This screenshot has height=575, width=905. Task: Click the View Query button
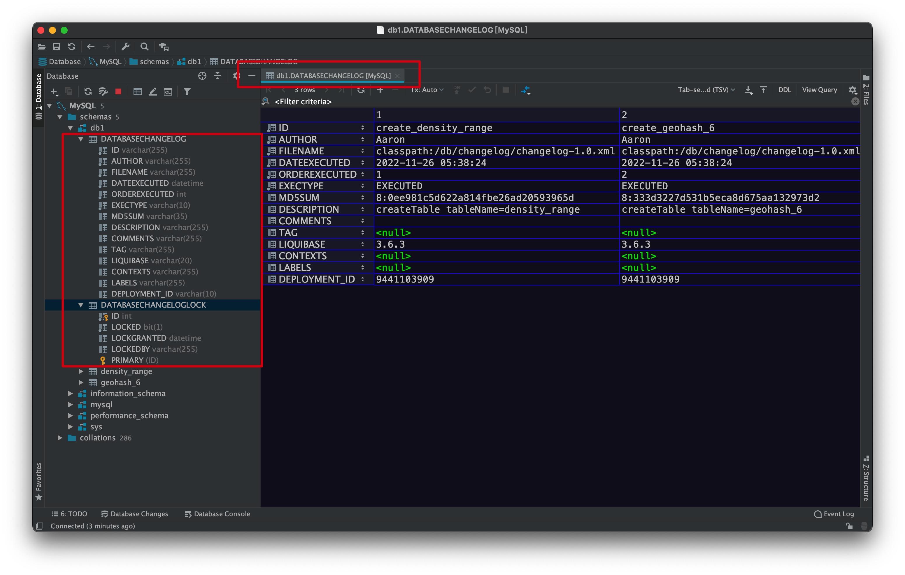(x=819, y=90)
